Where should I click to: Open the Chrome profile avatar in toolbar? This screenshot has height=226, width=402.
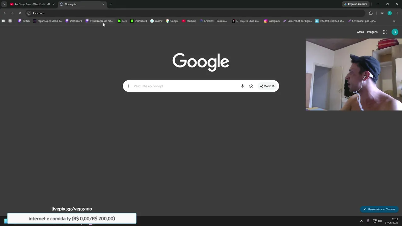(390, 13)
